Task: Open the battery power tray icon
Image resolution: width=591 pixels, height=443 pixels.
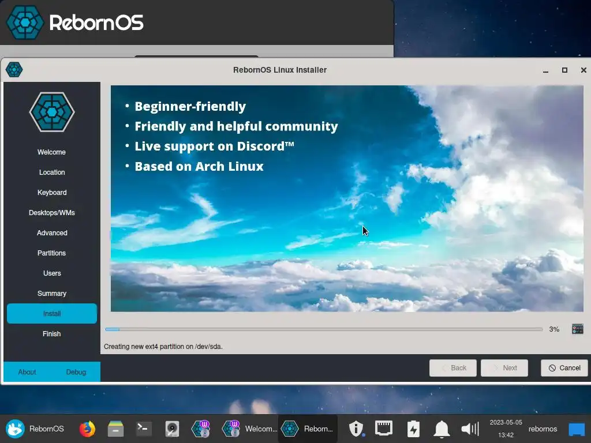Action: 413,429
